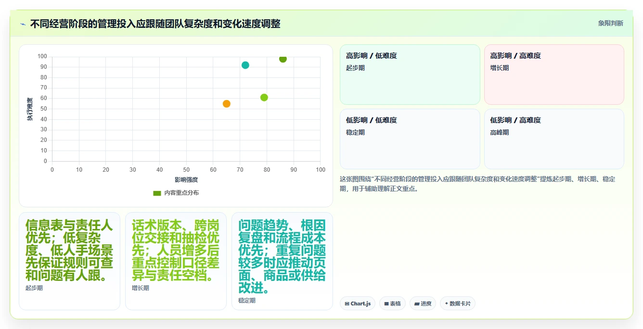This screenshot has height=329, width=643.
Task: Open the 低影响 / 高难度 quadrant card
Action: click(554, 139)
